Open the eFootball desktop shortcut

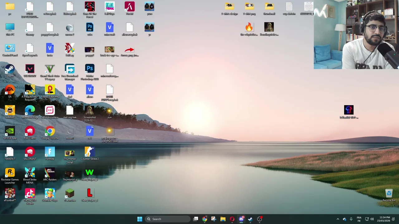coord(10,195)
